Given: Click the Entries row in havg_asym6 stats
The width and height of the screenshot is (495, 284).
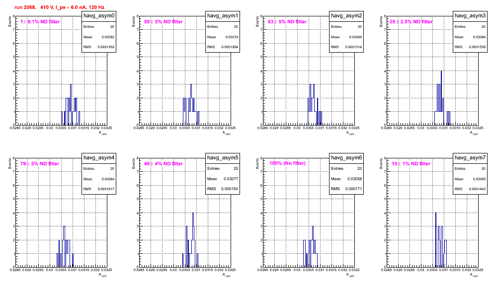Looking at the screenshot, I should point(346,168).
